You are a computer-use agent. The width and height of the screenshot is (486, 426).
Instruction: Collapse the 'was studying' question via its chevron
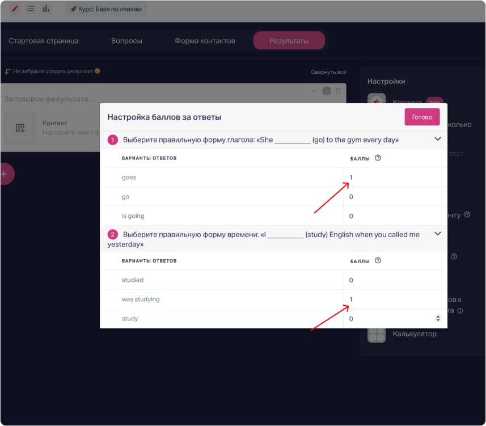pos(437,233)
